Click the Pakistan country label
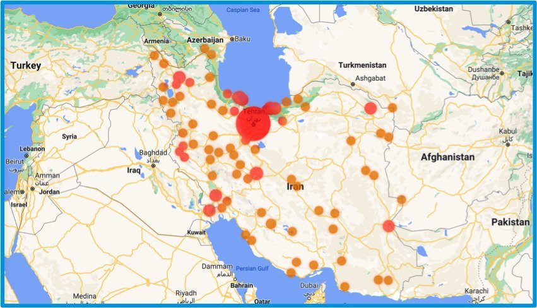The width and height of the screenshot is (537, 308). point(510,222)
